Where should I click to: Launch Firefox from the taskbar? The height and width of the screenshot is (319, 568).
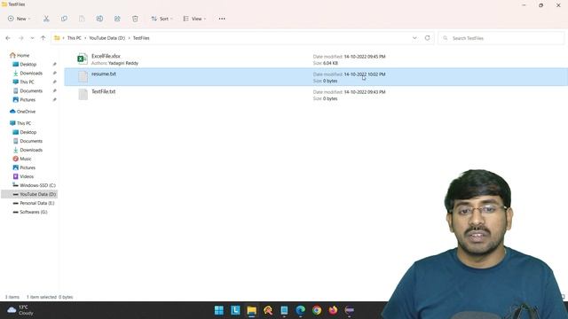coord(334,310)
